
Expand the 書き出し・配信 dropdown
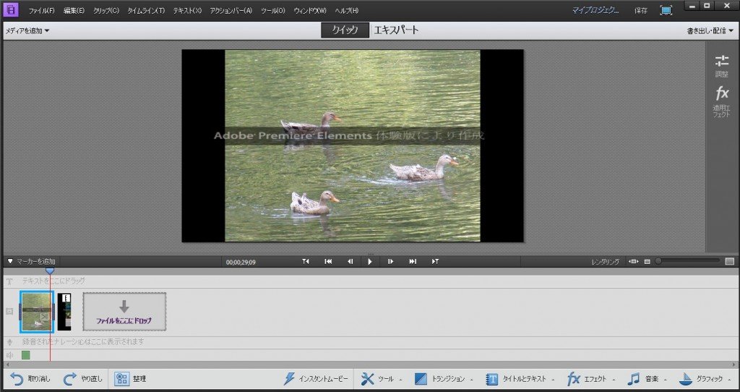point(710,31)
